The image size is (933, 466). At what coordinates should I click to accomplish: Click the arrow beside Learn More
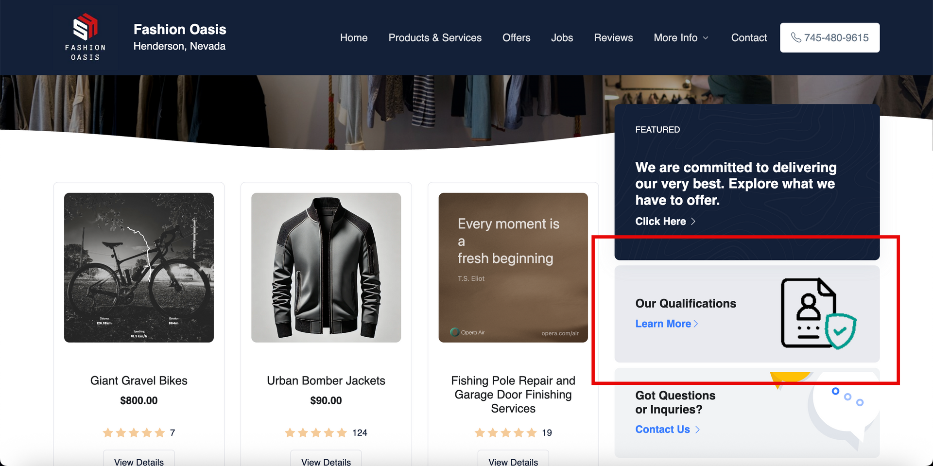coord(697,324)
